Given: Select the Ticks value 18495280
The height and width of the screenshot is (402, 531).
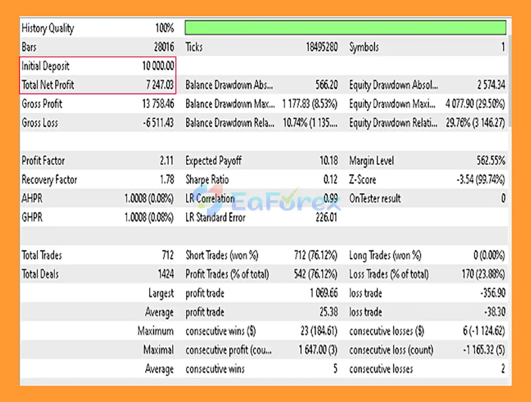Looking at the screenshot, I should (322, 47).
